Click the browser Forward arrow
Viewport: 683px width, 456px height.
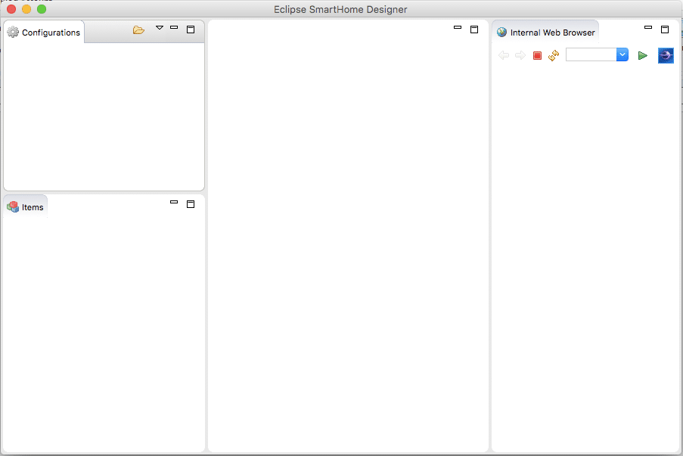[520, 55]
